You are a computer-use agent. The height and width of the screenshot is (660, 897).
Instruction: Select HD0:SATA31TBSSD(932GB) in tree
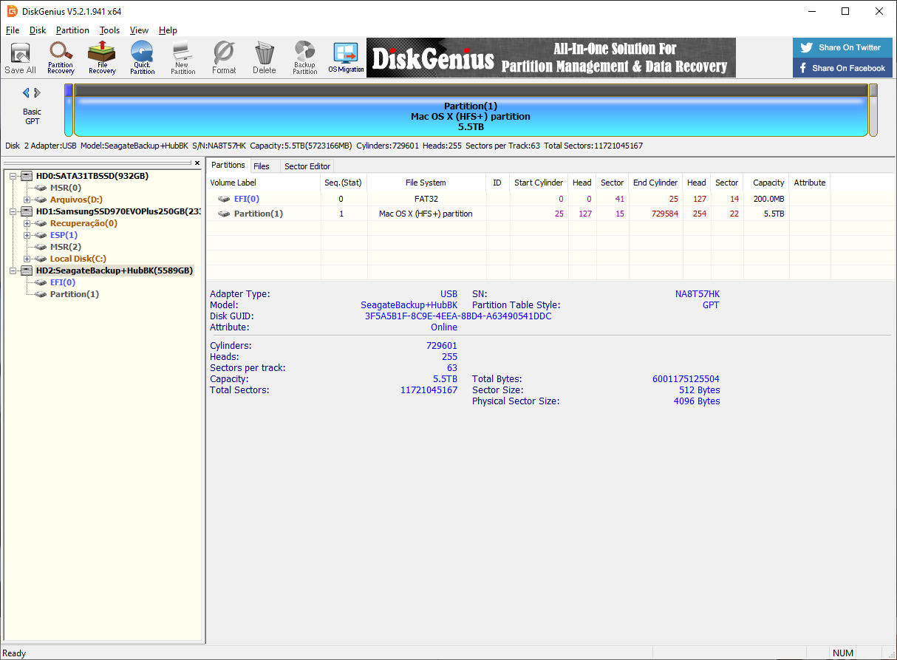point(92,176)
